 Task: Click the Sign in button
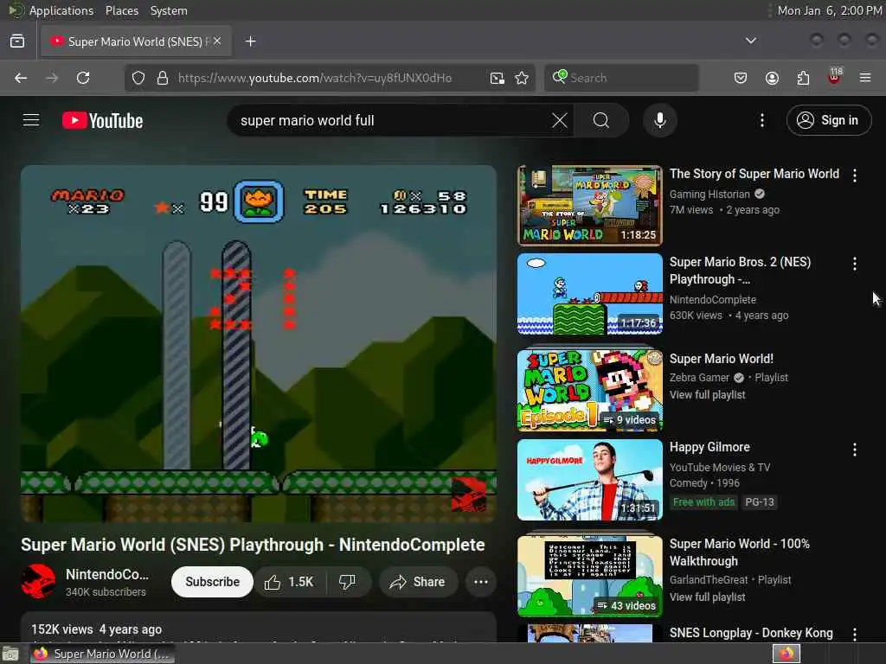pyautogui.click(x=829, y=120)
